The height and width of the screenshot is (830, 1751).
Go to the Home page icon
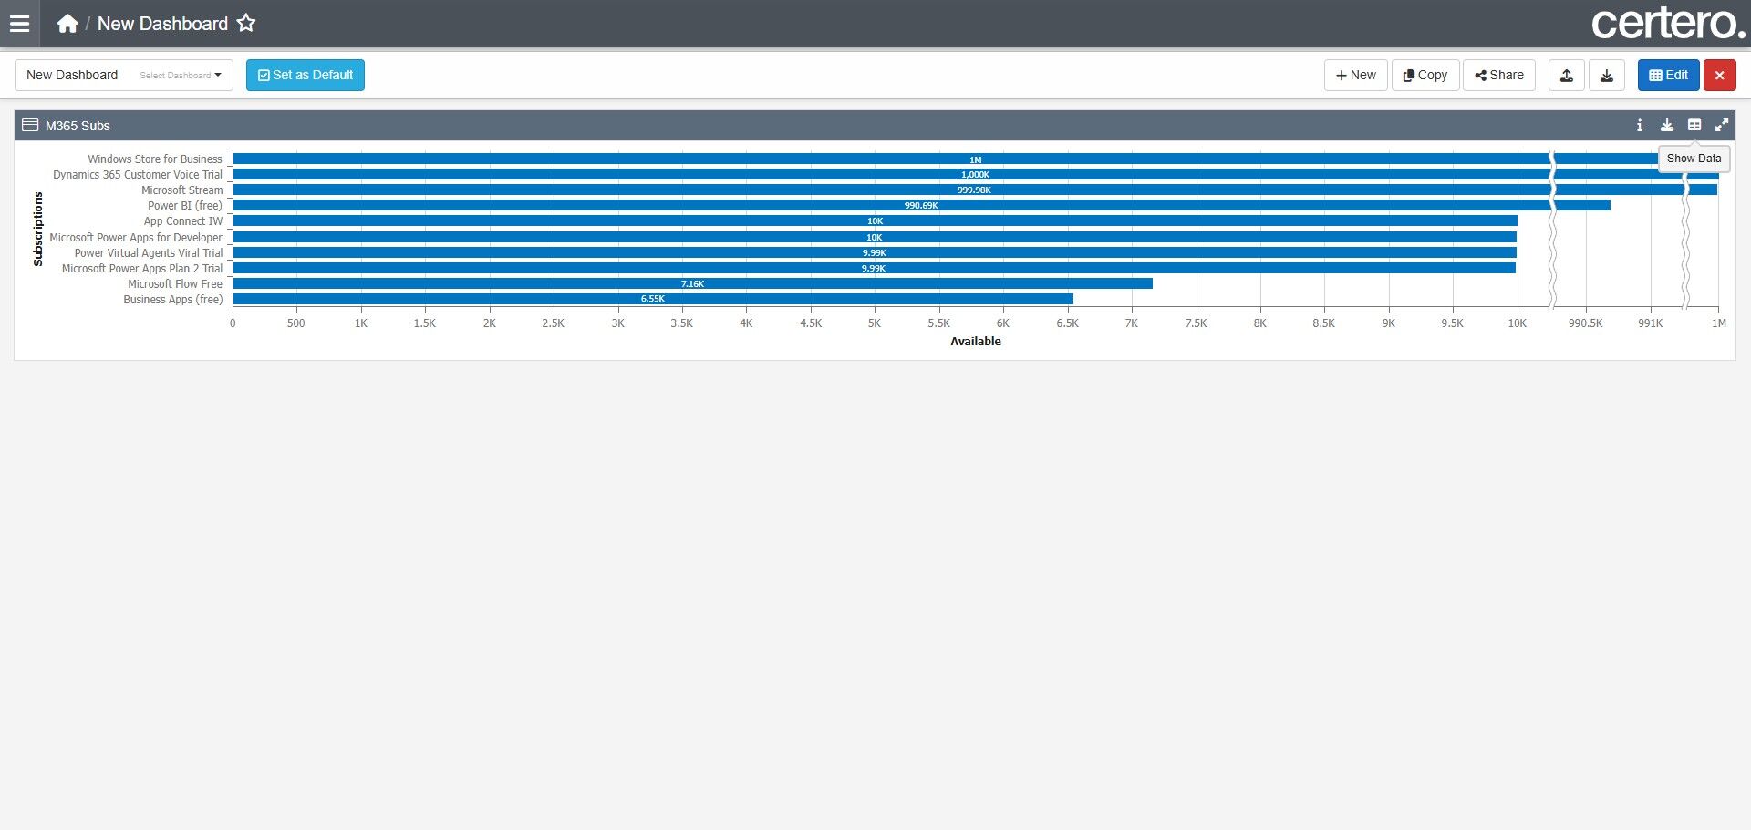tap(67, 24)
